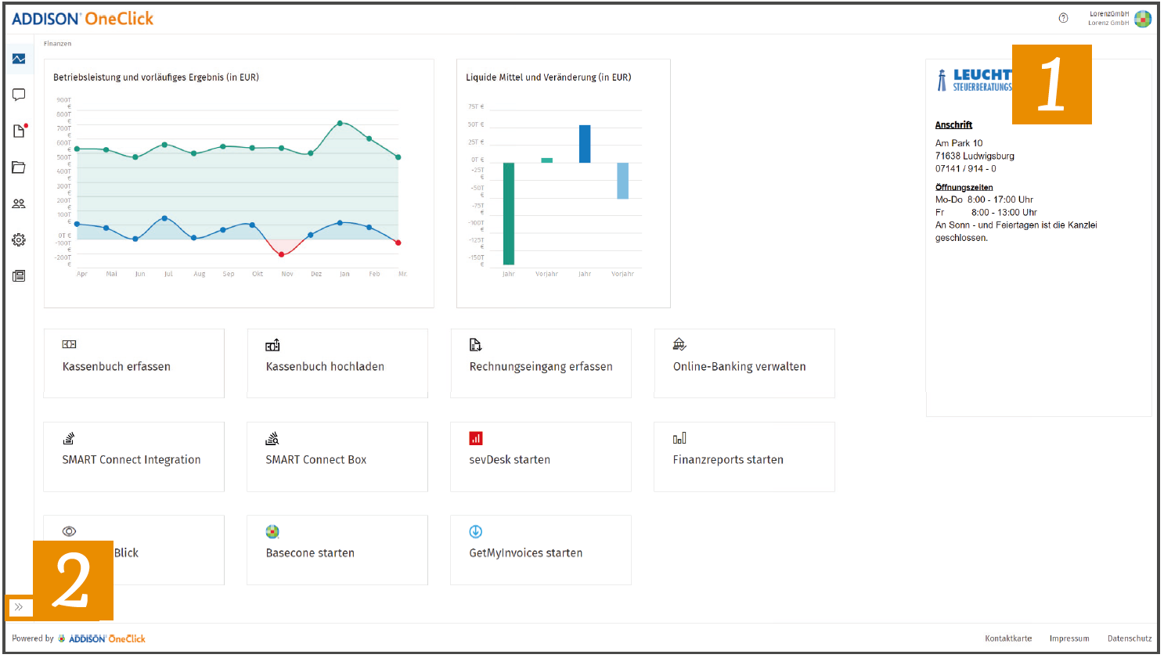Open the folder icon in the sidebar

point(19,167)
